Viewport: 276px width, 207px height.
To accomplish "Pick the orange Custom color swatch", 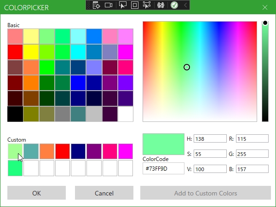I will [x=47, y=151].
